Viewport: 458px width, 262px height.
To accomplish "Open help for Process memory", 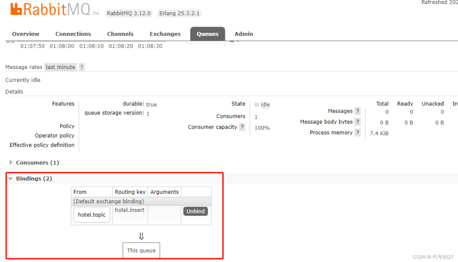I will pyautogui.click(x=357, y=133).
